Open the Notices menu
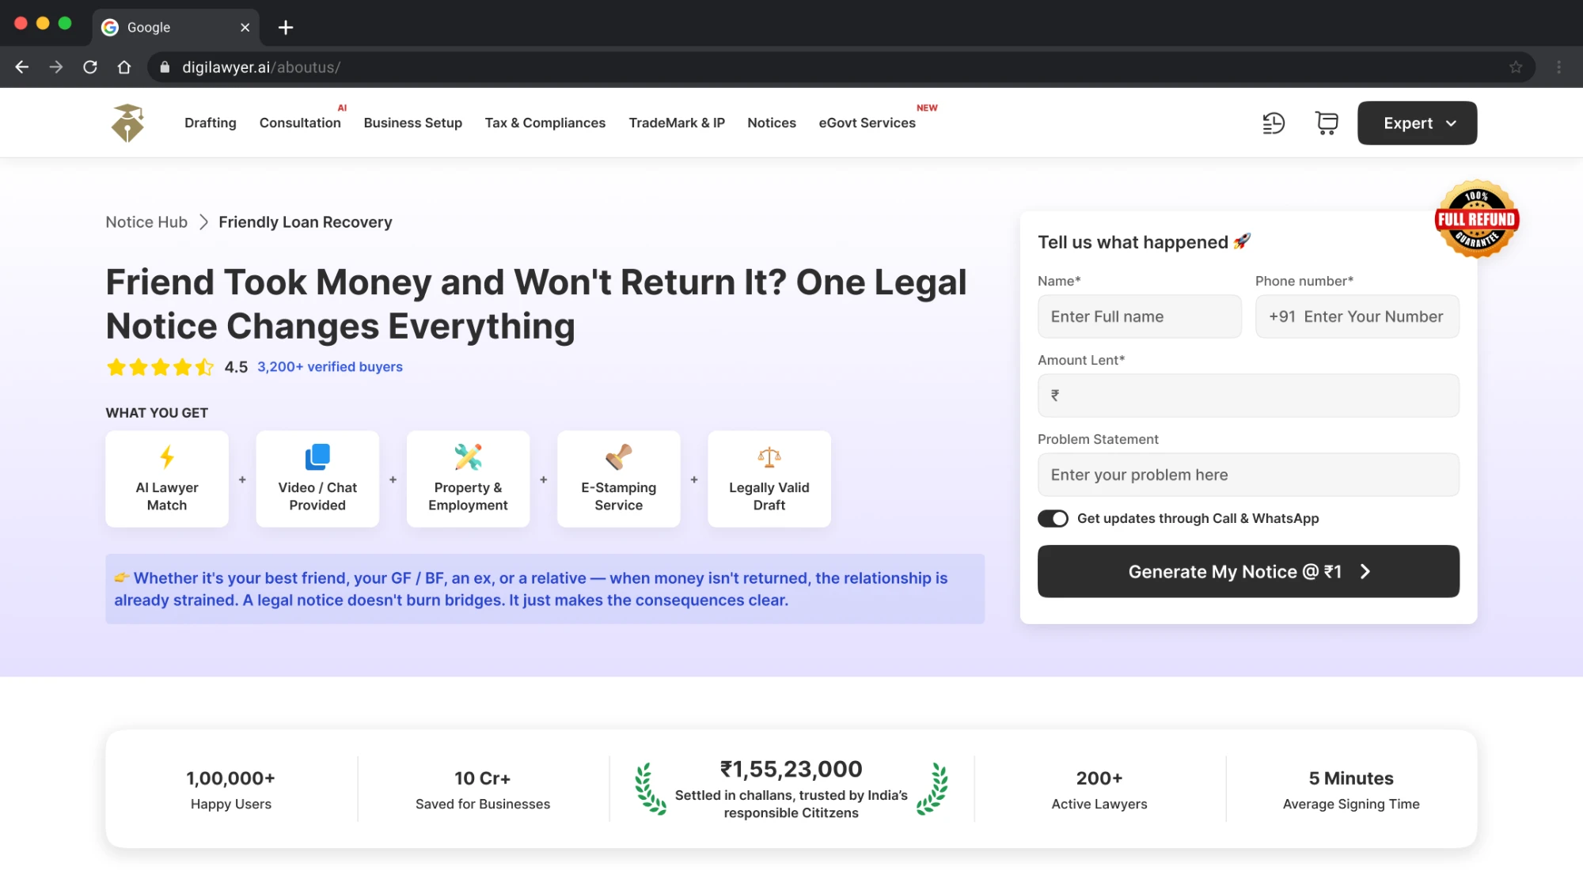Image resolution: width=1583 pixels, height=890 pixels. click(x=772, y=123)
